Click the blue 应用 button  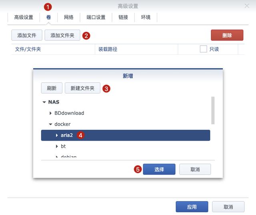pyautogui.click(x=192, y=207)
